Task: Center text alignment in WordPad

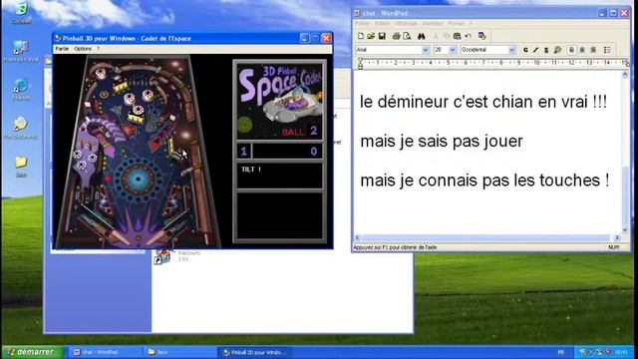Action: point(582,50)
